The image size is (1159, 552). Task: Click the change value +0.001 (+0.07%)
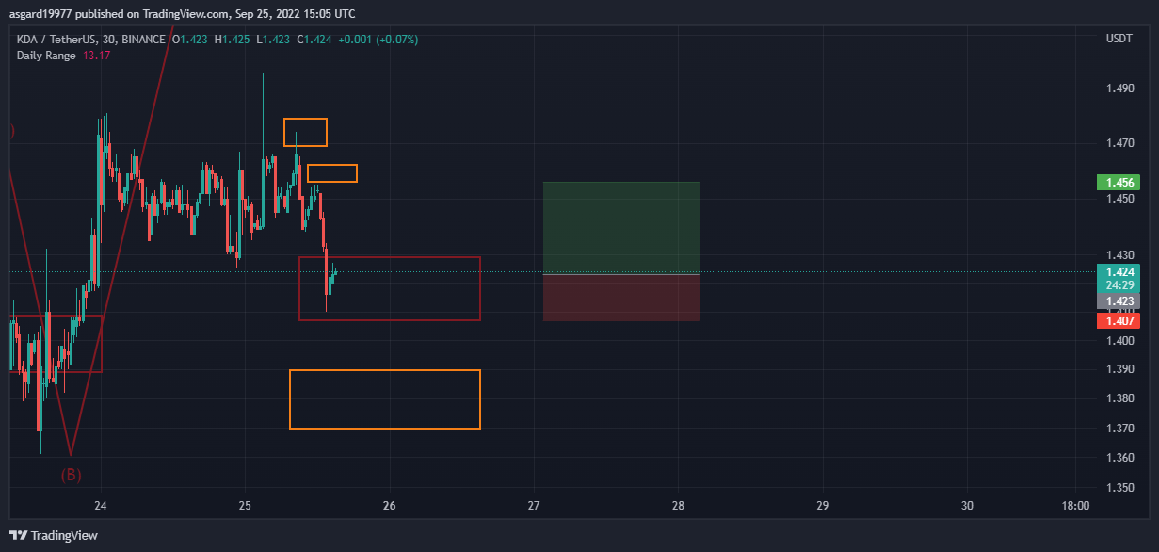[378, 40]
